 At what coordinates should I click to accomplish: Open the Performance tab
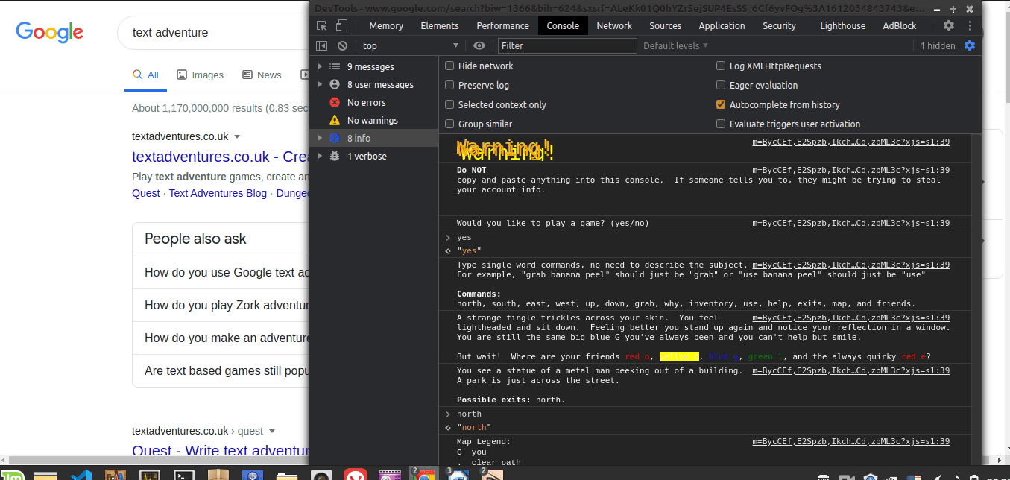tap(503, 25)
